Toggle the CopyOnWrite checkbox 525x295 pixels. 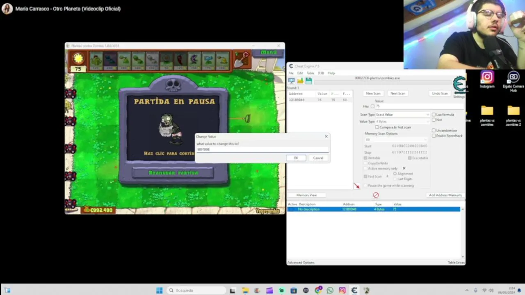point(365,163)
